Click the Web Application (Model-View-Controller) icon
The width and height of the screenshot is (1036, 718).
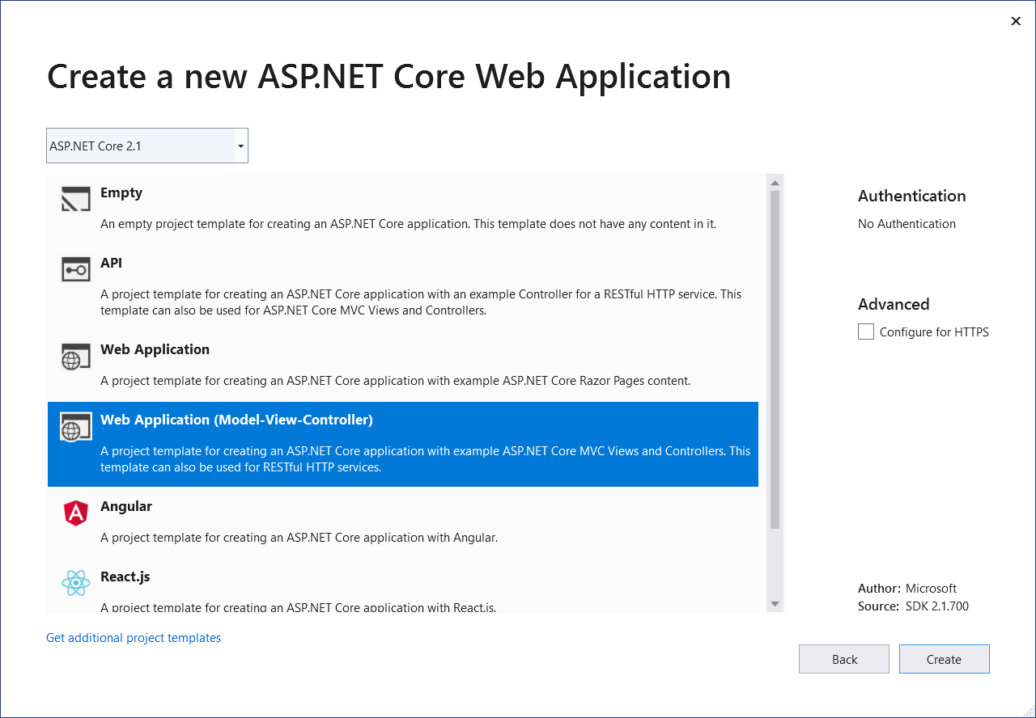tap(75, 427)
